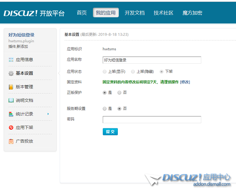
Task: Expand the 统计记录 submenu arrow
Action: click(48, 114)
